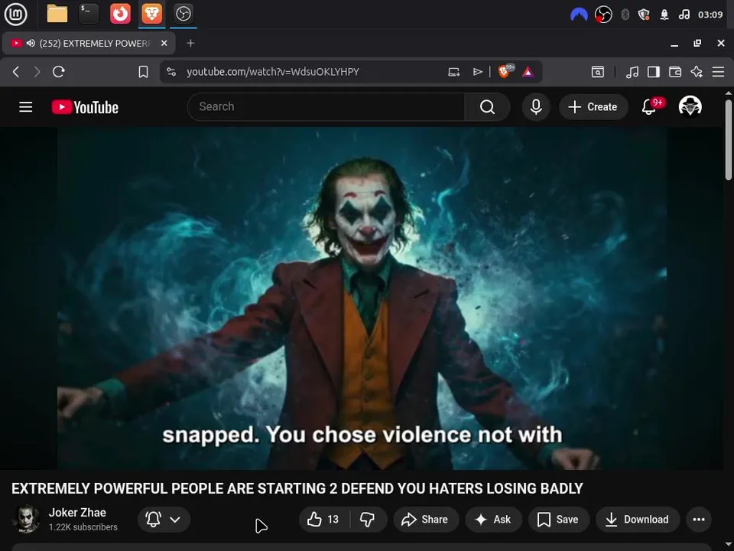Click 1.22K subscribers text
The width and height of the screenshot is (734, 551).
click(83, 527)
